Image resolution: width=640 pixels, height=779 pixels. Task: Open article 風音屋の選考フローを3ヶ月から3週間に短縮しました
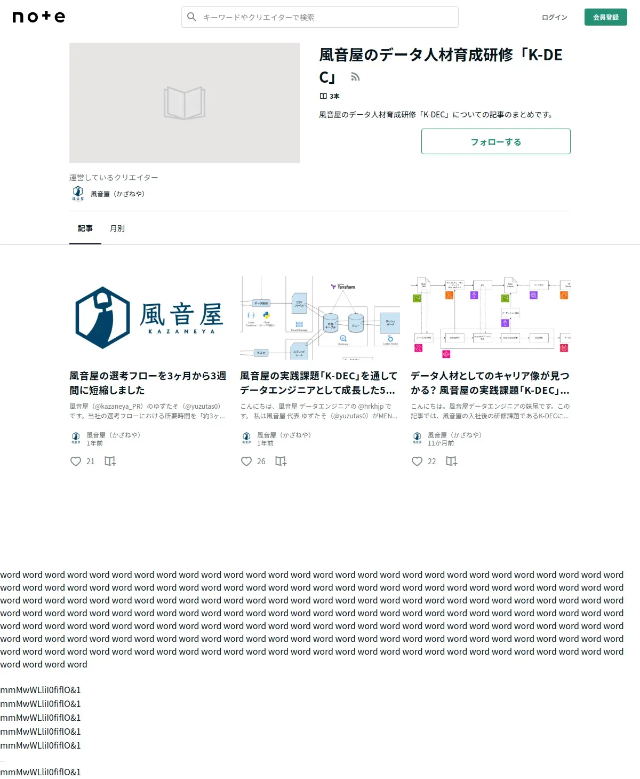(x=148, y=383)
